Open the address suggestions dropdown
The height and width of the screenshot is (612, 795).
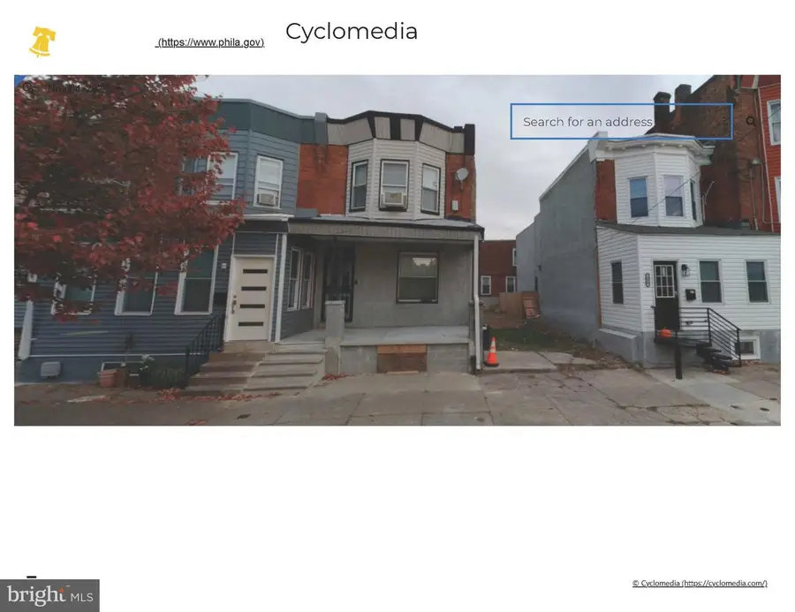[621, 121]
